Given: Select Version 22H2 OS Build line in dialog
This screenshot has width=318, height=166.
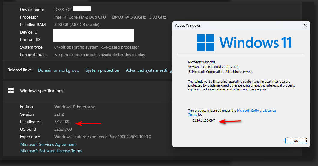Looking at the screenshot, I should click(213, 67).
